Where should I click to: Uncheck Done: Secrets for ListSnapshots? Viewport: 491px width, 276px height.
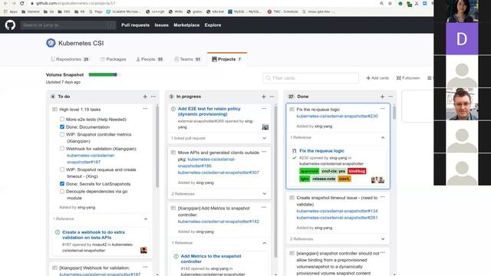[x=62, y=184]
